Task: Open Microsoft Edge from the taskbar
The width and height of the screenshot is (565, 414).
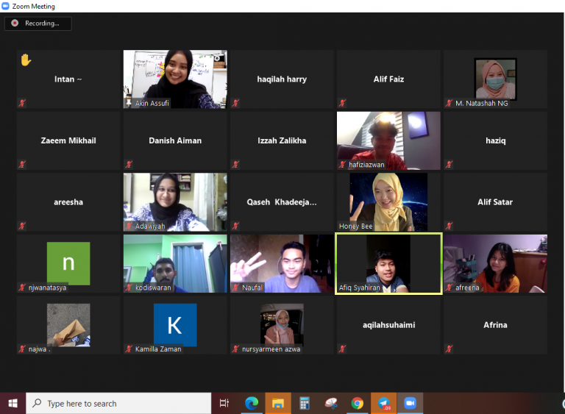Action: pyautogui.click(x=252, y=403)
